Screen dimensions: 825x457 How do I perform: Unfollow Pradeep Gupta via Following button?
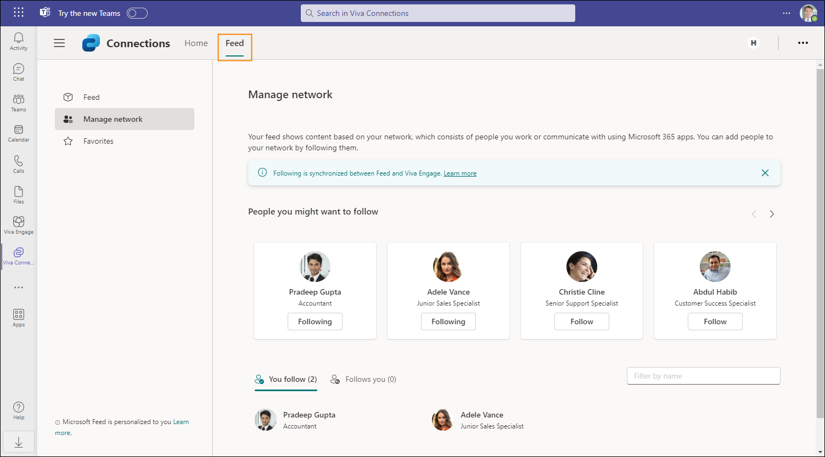point(315,321)
